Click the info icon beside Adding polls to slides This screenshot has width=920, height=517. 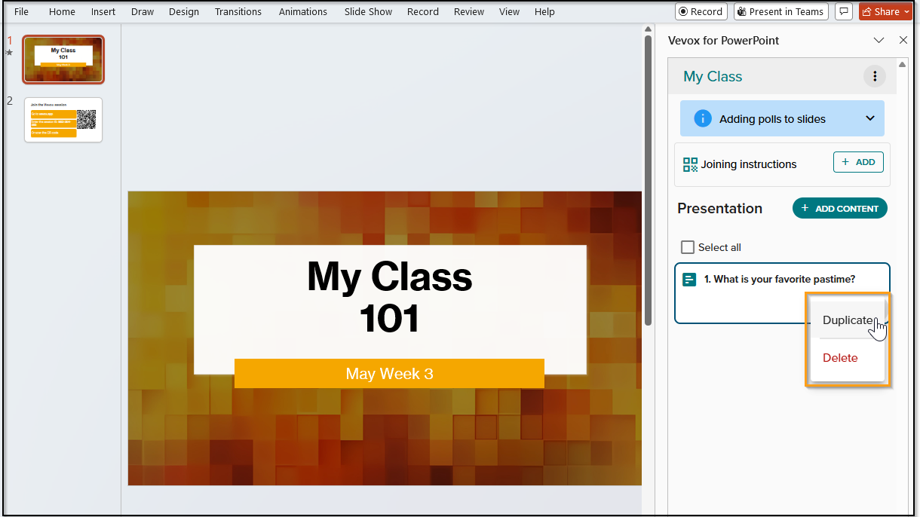[702, 118]
